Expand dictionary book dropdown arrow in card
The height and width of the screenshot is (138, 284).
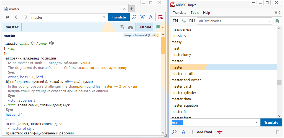[x=163, y=27]
